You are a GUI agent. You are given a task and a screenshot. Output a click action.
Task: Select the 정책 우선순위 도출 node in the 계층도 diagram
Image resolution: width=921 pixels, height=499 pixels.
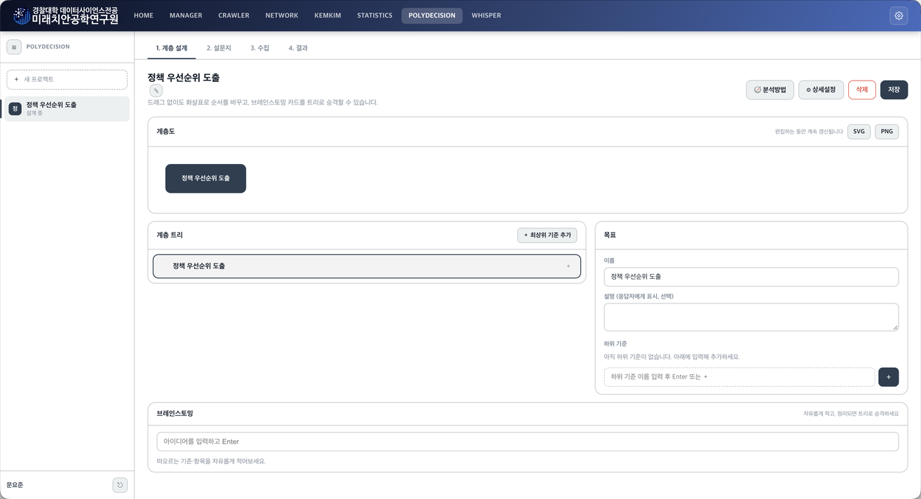point(205,179)
